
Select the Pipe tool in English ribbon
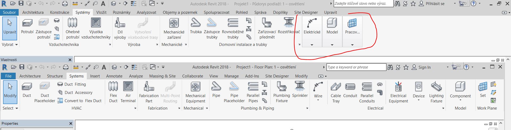(216, 90)
